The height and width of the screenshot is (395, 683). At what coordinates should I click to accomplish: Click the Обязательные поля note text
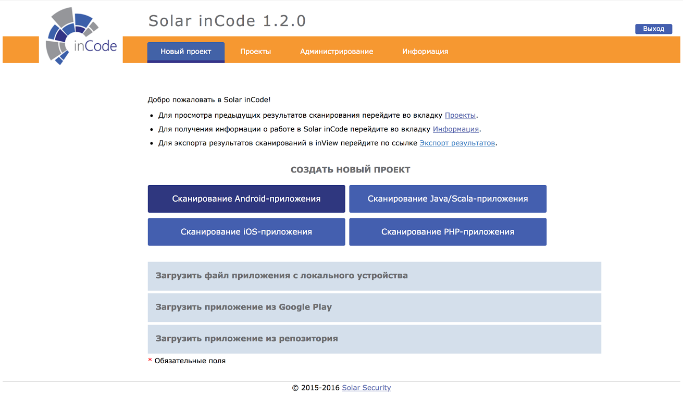(190, 361)
